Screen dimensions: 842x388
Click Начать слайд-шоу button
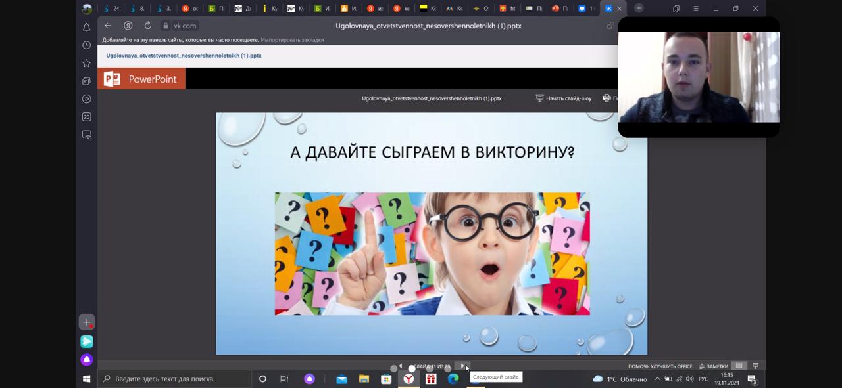564,98
